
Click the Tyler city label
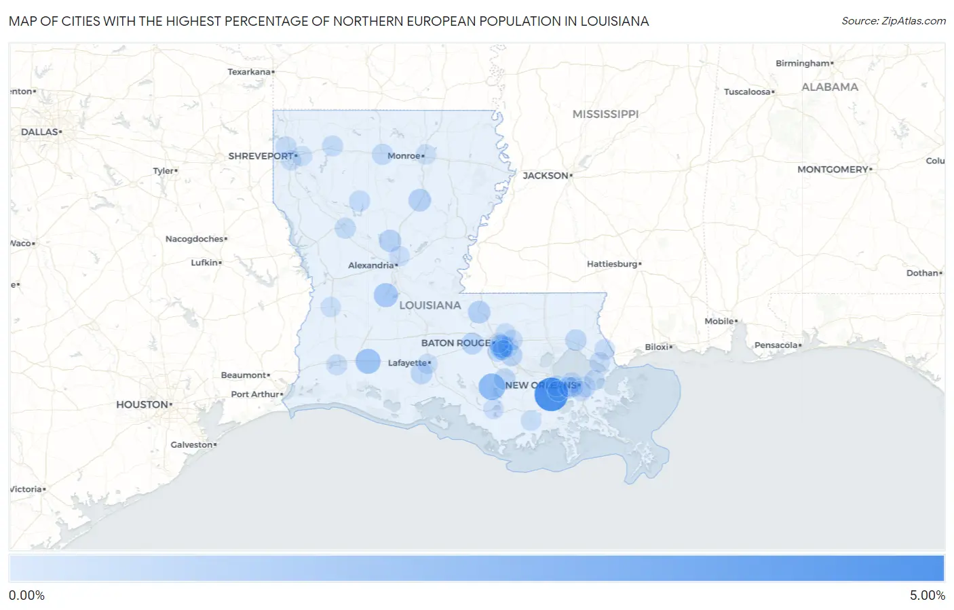tap(163, 171)
